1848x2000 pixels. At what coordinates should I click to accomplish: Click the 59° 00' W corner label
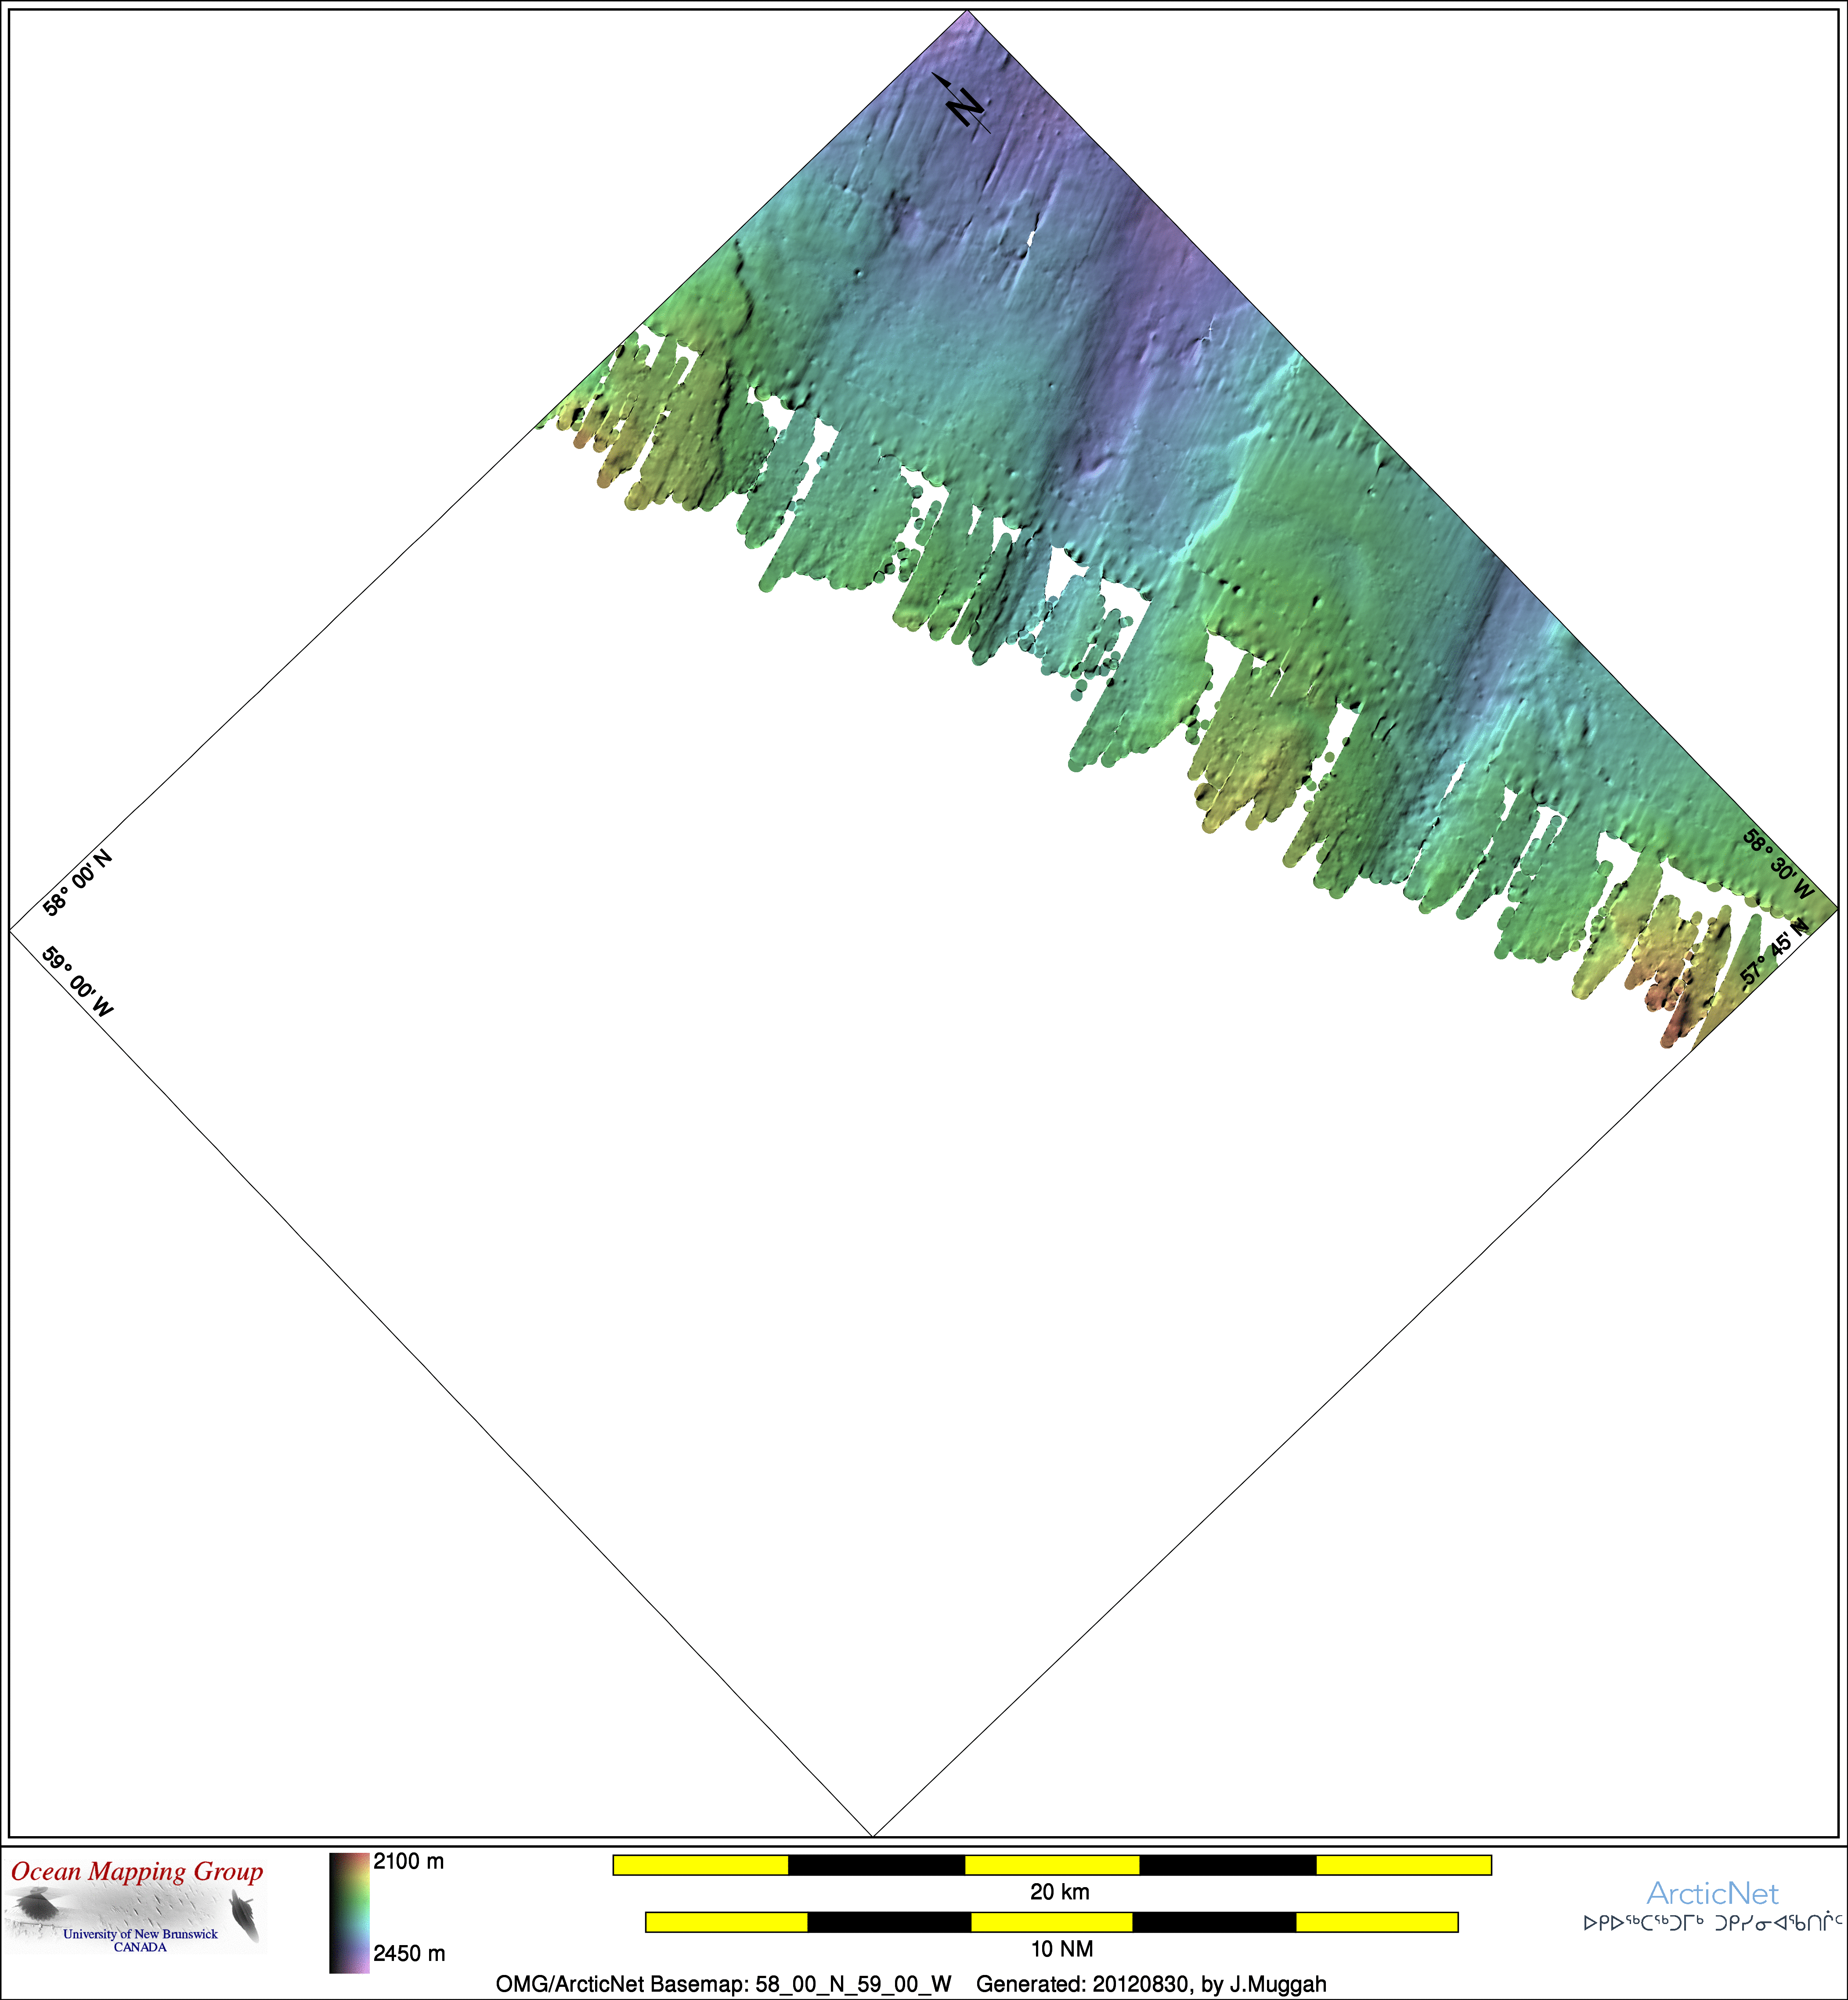pyautogui.click(x=78, y=981)
